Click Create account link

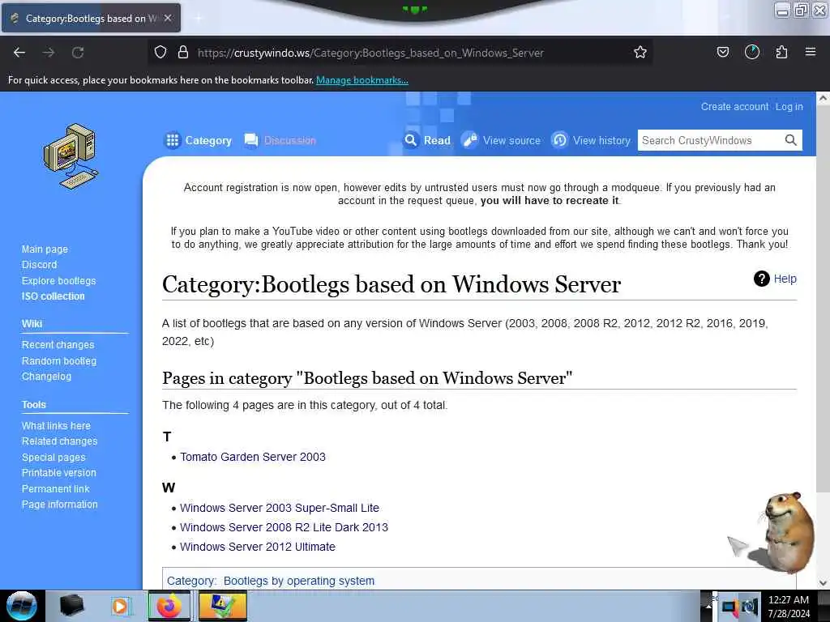(x=734, y=106)
